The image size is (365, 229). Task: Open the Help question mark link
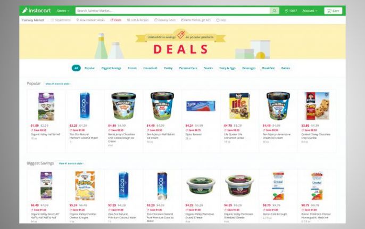pyautogui.click(x=221, y=20)
